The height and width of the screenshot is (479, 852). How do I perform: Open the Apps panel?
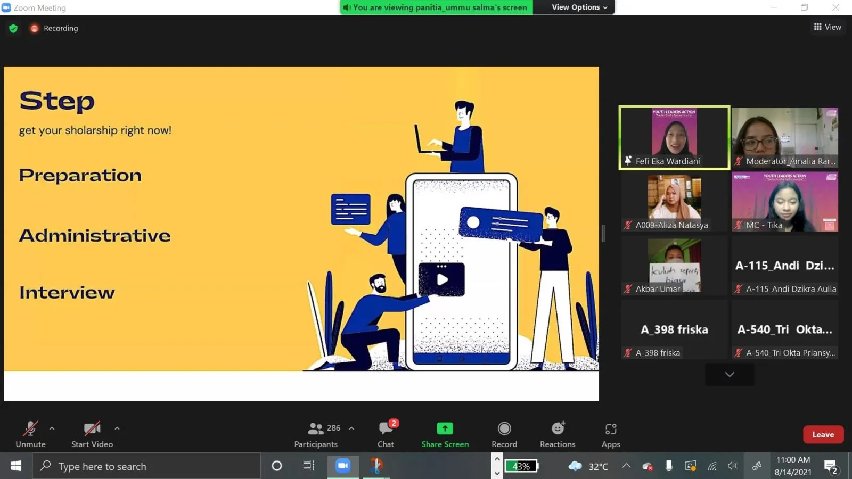tap(611, 434)
